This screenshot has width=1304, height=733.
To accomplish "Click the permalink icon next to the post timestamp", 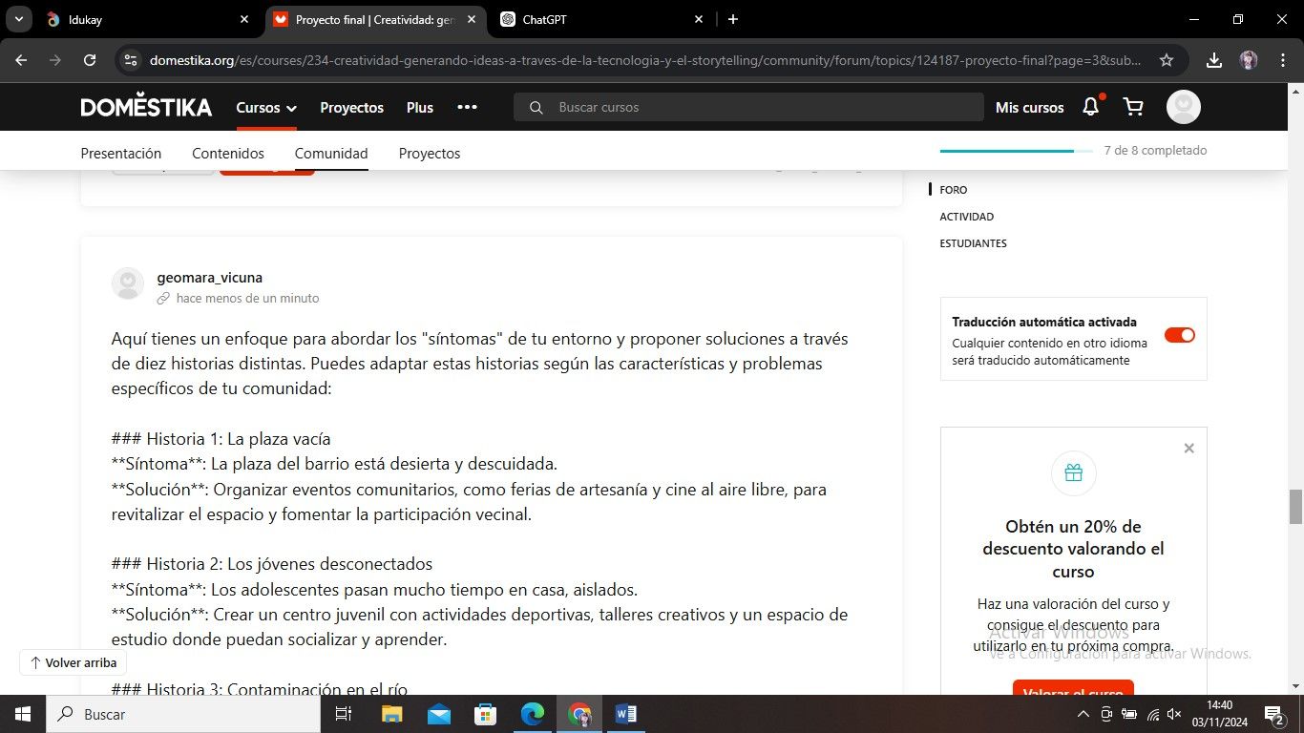I will 162,298.
